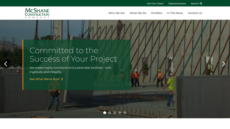This screenshot has height=129, width=230.
Task: Open the Contact Us menu item
Action: pyautogui.click(x=195, y=13)
